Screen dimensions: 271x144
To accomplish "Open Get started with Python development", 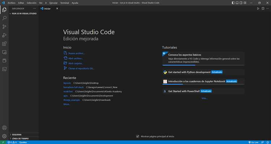I will [x=203, y=72].
